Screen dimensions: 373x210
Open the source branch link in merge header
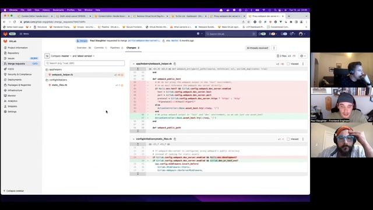[x=144, y=41]
